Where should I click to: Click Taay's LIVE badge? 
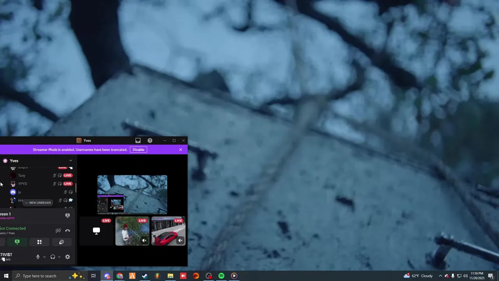(68, 176)
